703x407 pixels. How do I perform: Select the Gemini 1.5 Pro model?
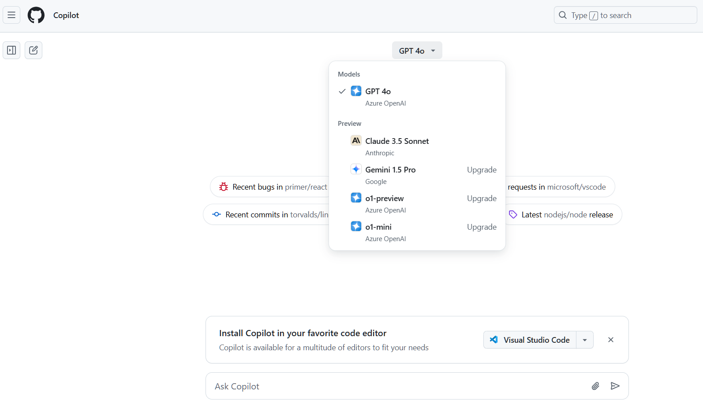(x=417, y=175)
